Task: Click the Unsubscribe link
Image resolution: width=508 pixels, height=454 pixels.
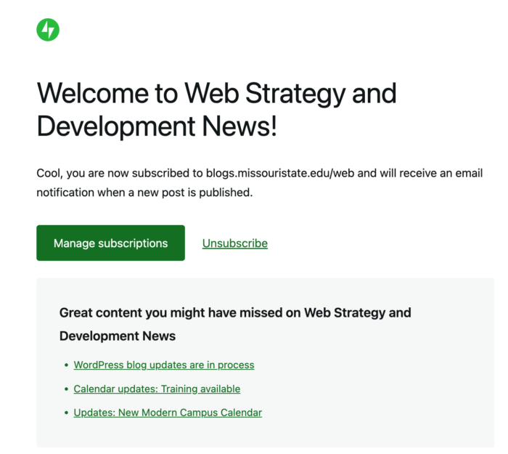Action: [x=235, y=243]
